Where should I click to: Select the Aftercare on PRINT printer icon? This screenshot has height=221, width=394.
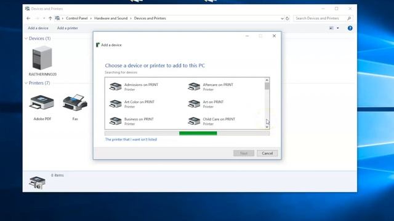[194, 87]
